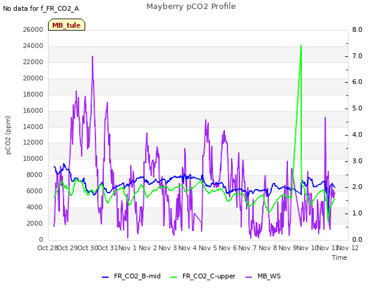
Task: Click the 0.0 tick on right axis
Action: tap(357, 239)
